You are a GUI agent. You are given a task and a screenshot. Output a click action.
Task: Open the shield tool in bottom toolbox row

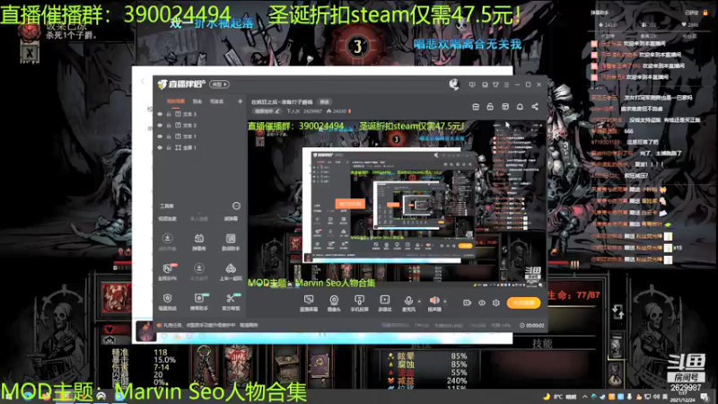tap(168, 302)
